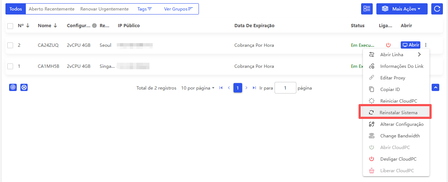Click the Copiar ID copy icon
This screenshot has height=182, width=448.
click(372, 90)
